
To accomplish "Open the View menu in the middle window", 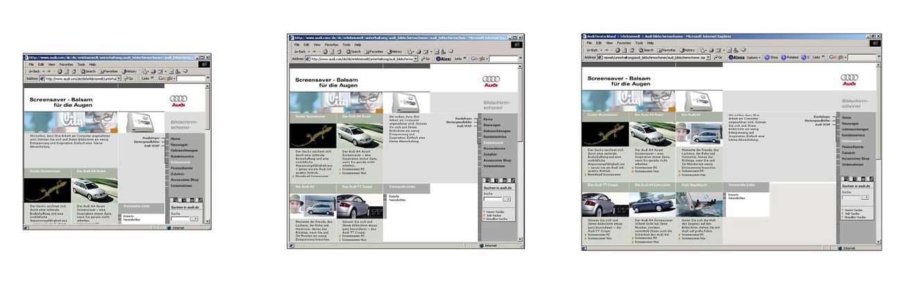I will point(316,44).
